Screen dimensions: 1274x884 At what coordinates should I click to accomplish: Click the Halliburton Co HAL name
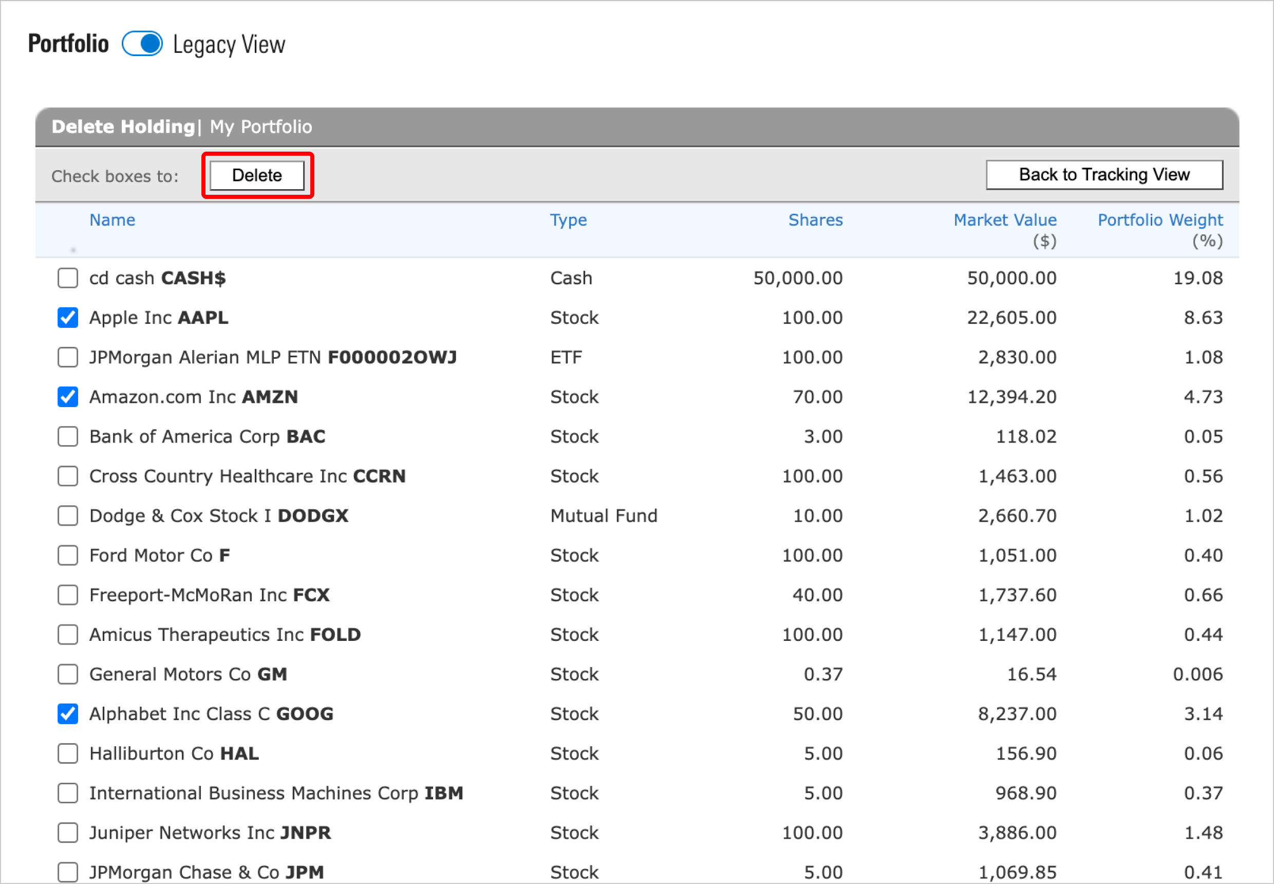click(x=174, y=753)
